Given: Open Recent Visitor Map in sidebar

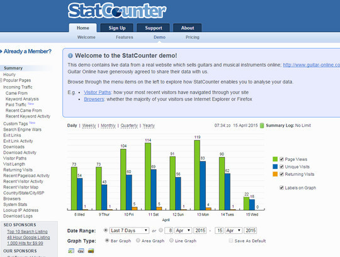Looking at the screenshot, I should coord(21,187).
